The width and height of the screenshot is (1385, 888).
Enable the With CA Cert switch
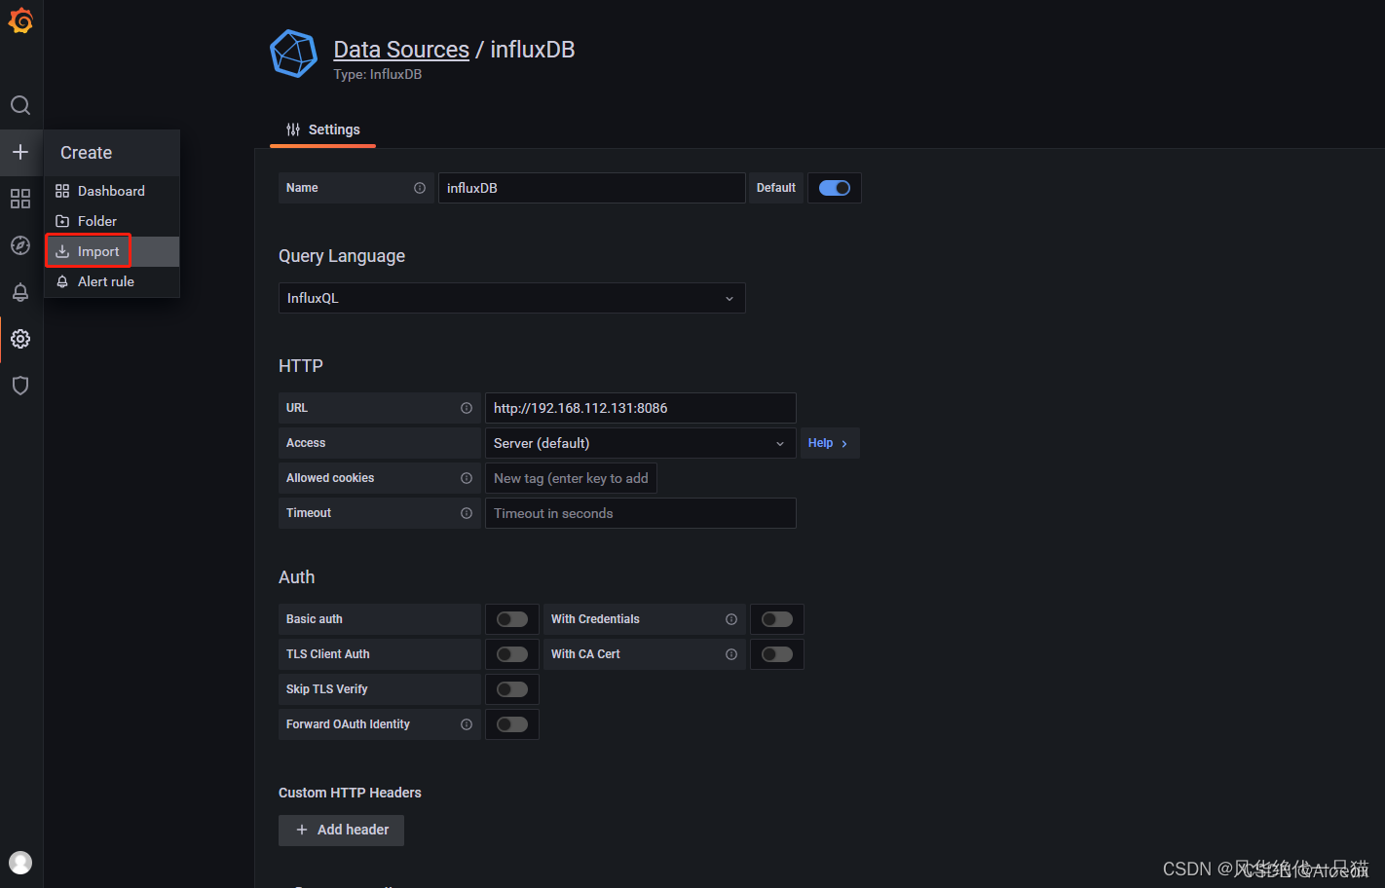(777, 654)
